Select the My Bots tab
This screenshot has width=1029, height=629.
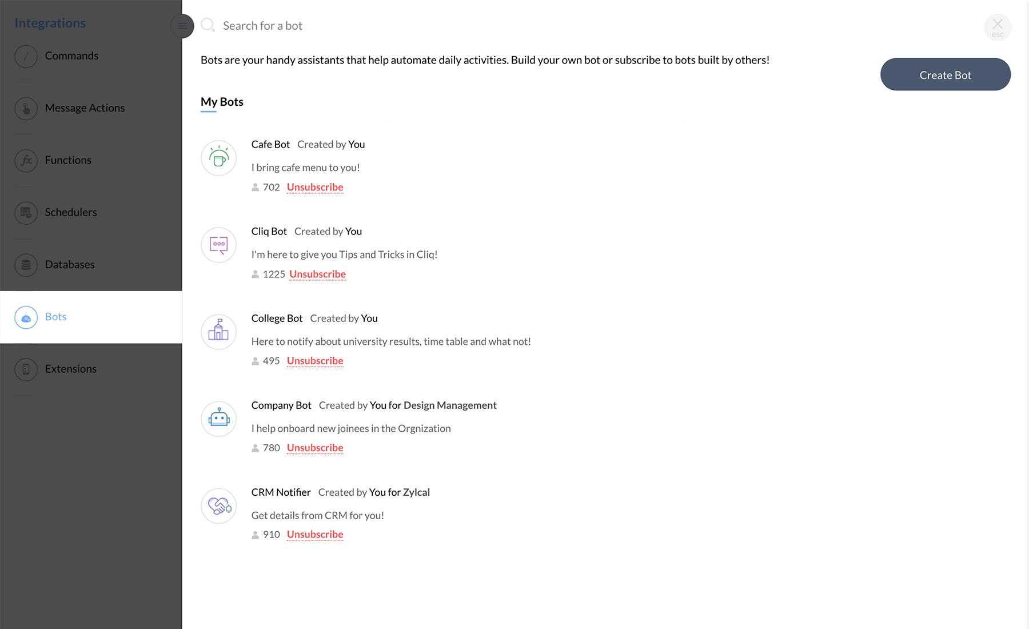tap(222, 102)
